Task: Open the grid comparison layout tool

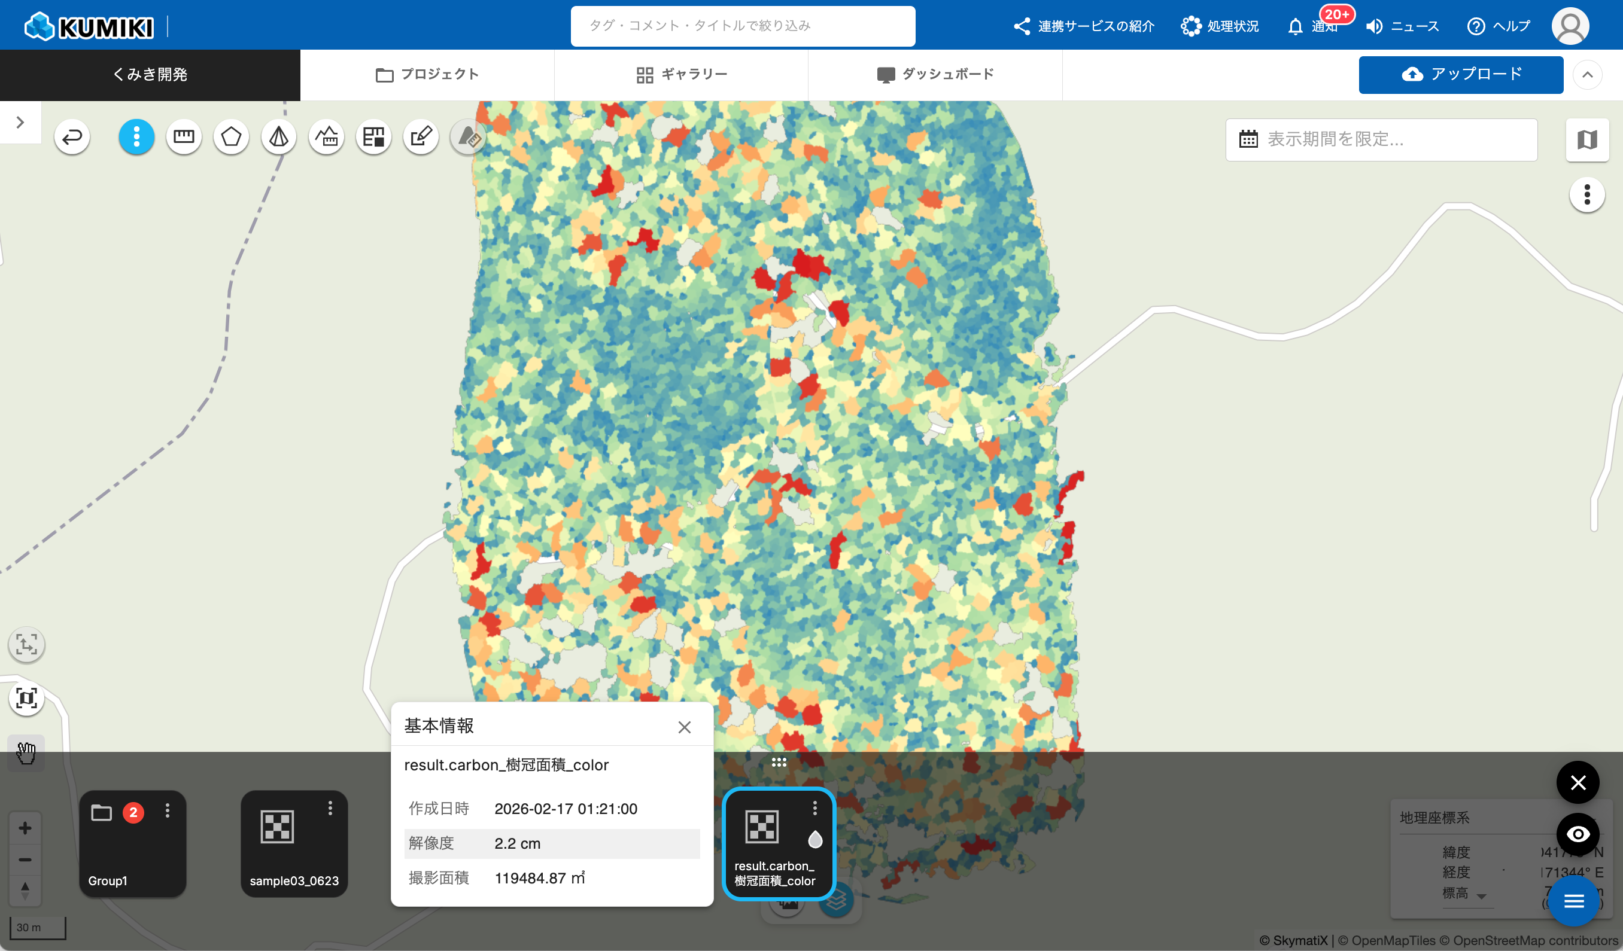Action: pos(373,136)
